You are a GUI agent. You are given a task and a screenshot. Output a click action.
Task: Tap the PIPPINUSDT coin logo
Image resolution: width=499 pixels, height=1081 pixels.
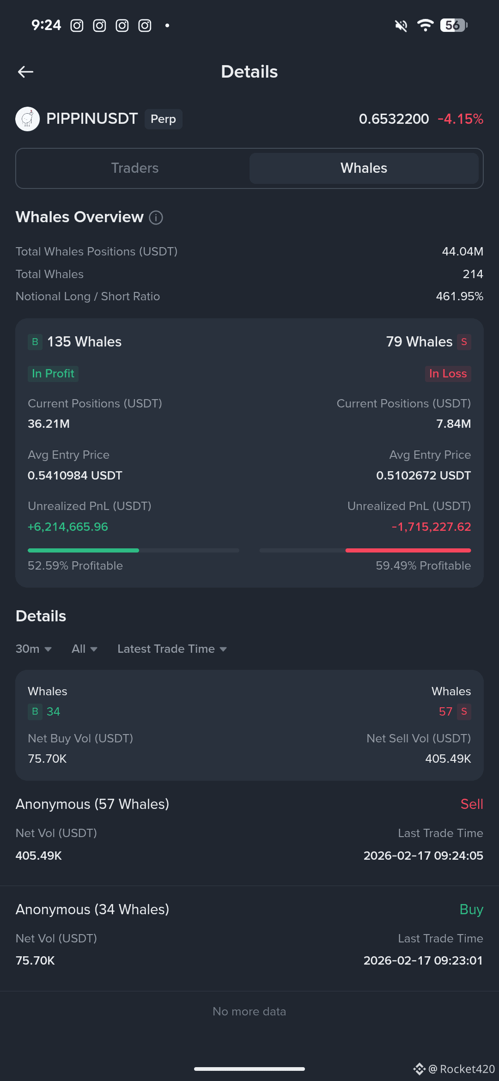tap(28, 119)
